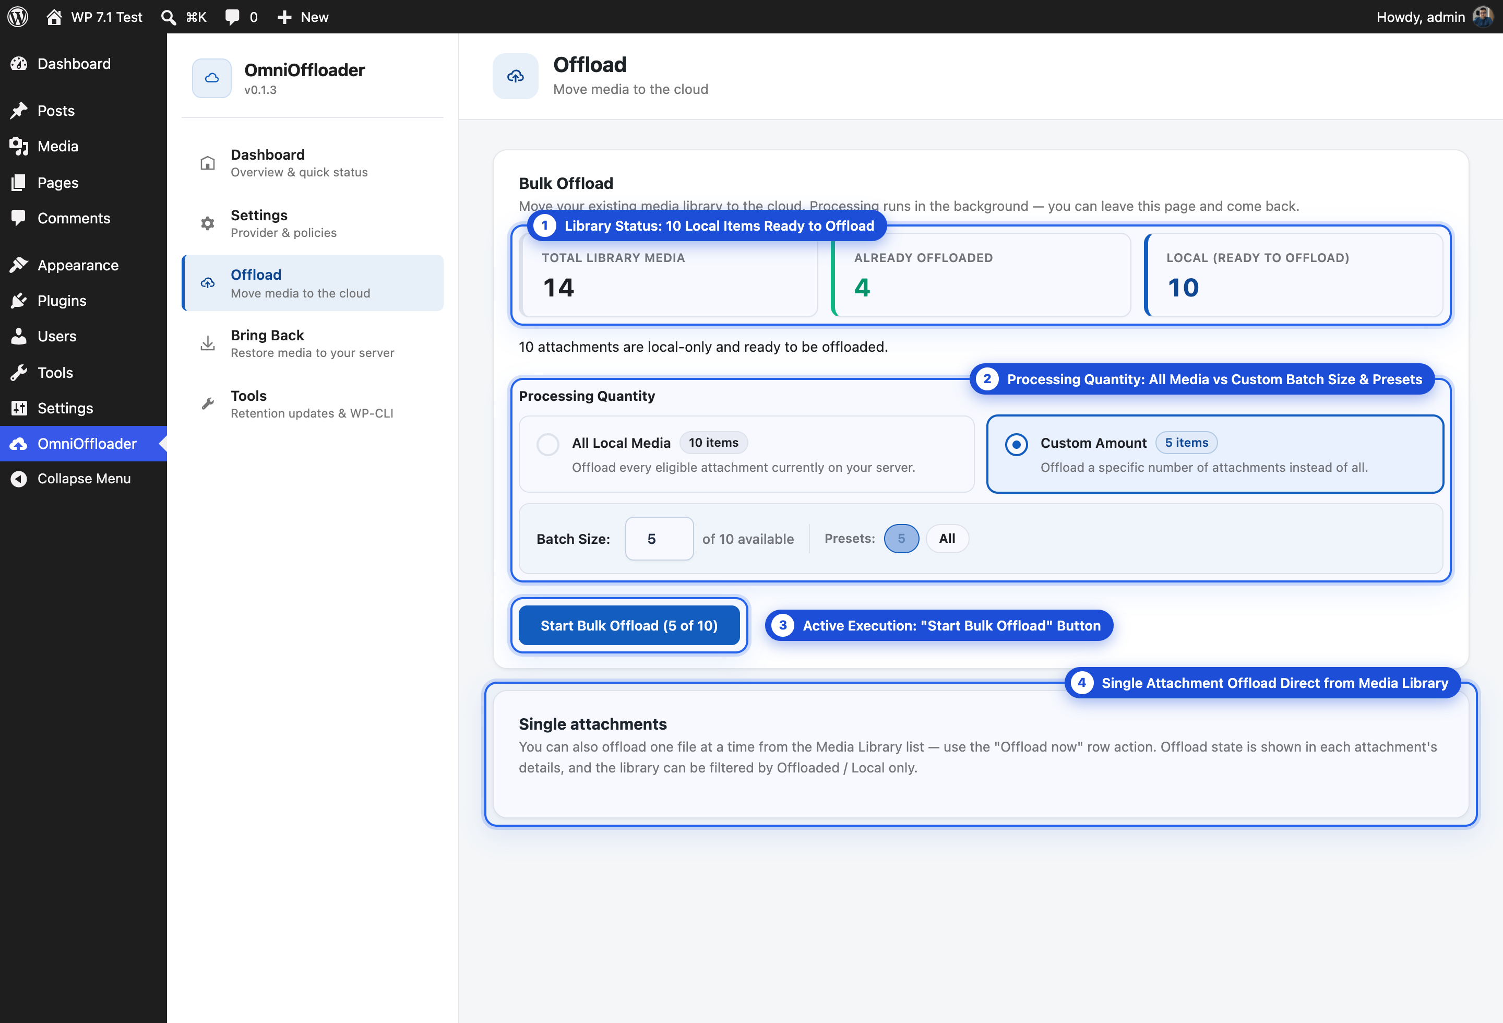Screen dimensions: 1503x1023
Task: Click the Comments speech bubble icon
Action: 19,218
